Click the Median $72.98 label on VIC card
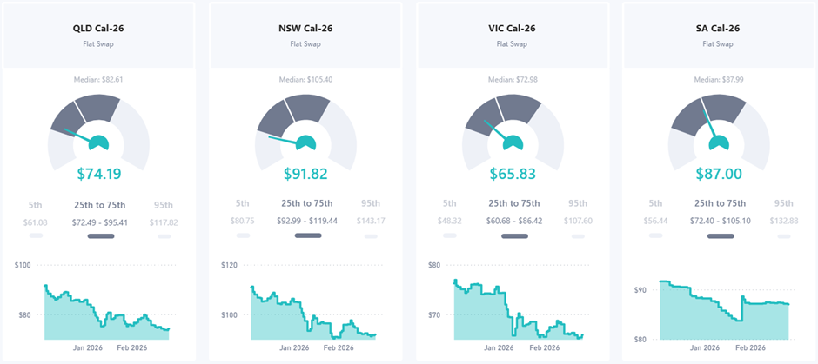The image size is (818, 364). [x=513, y=80]
